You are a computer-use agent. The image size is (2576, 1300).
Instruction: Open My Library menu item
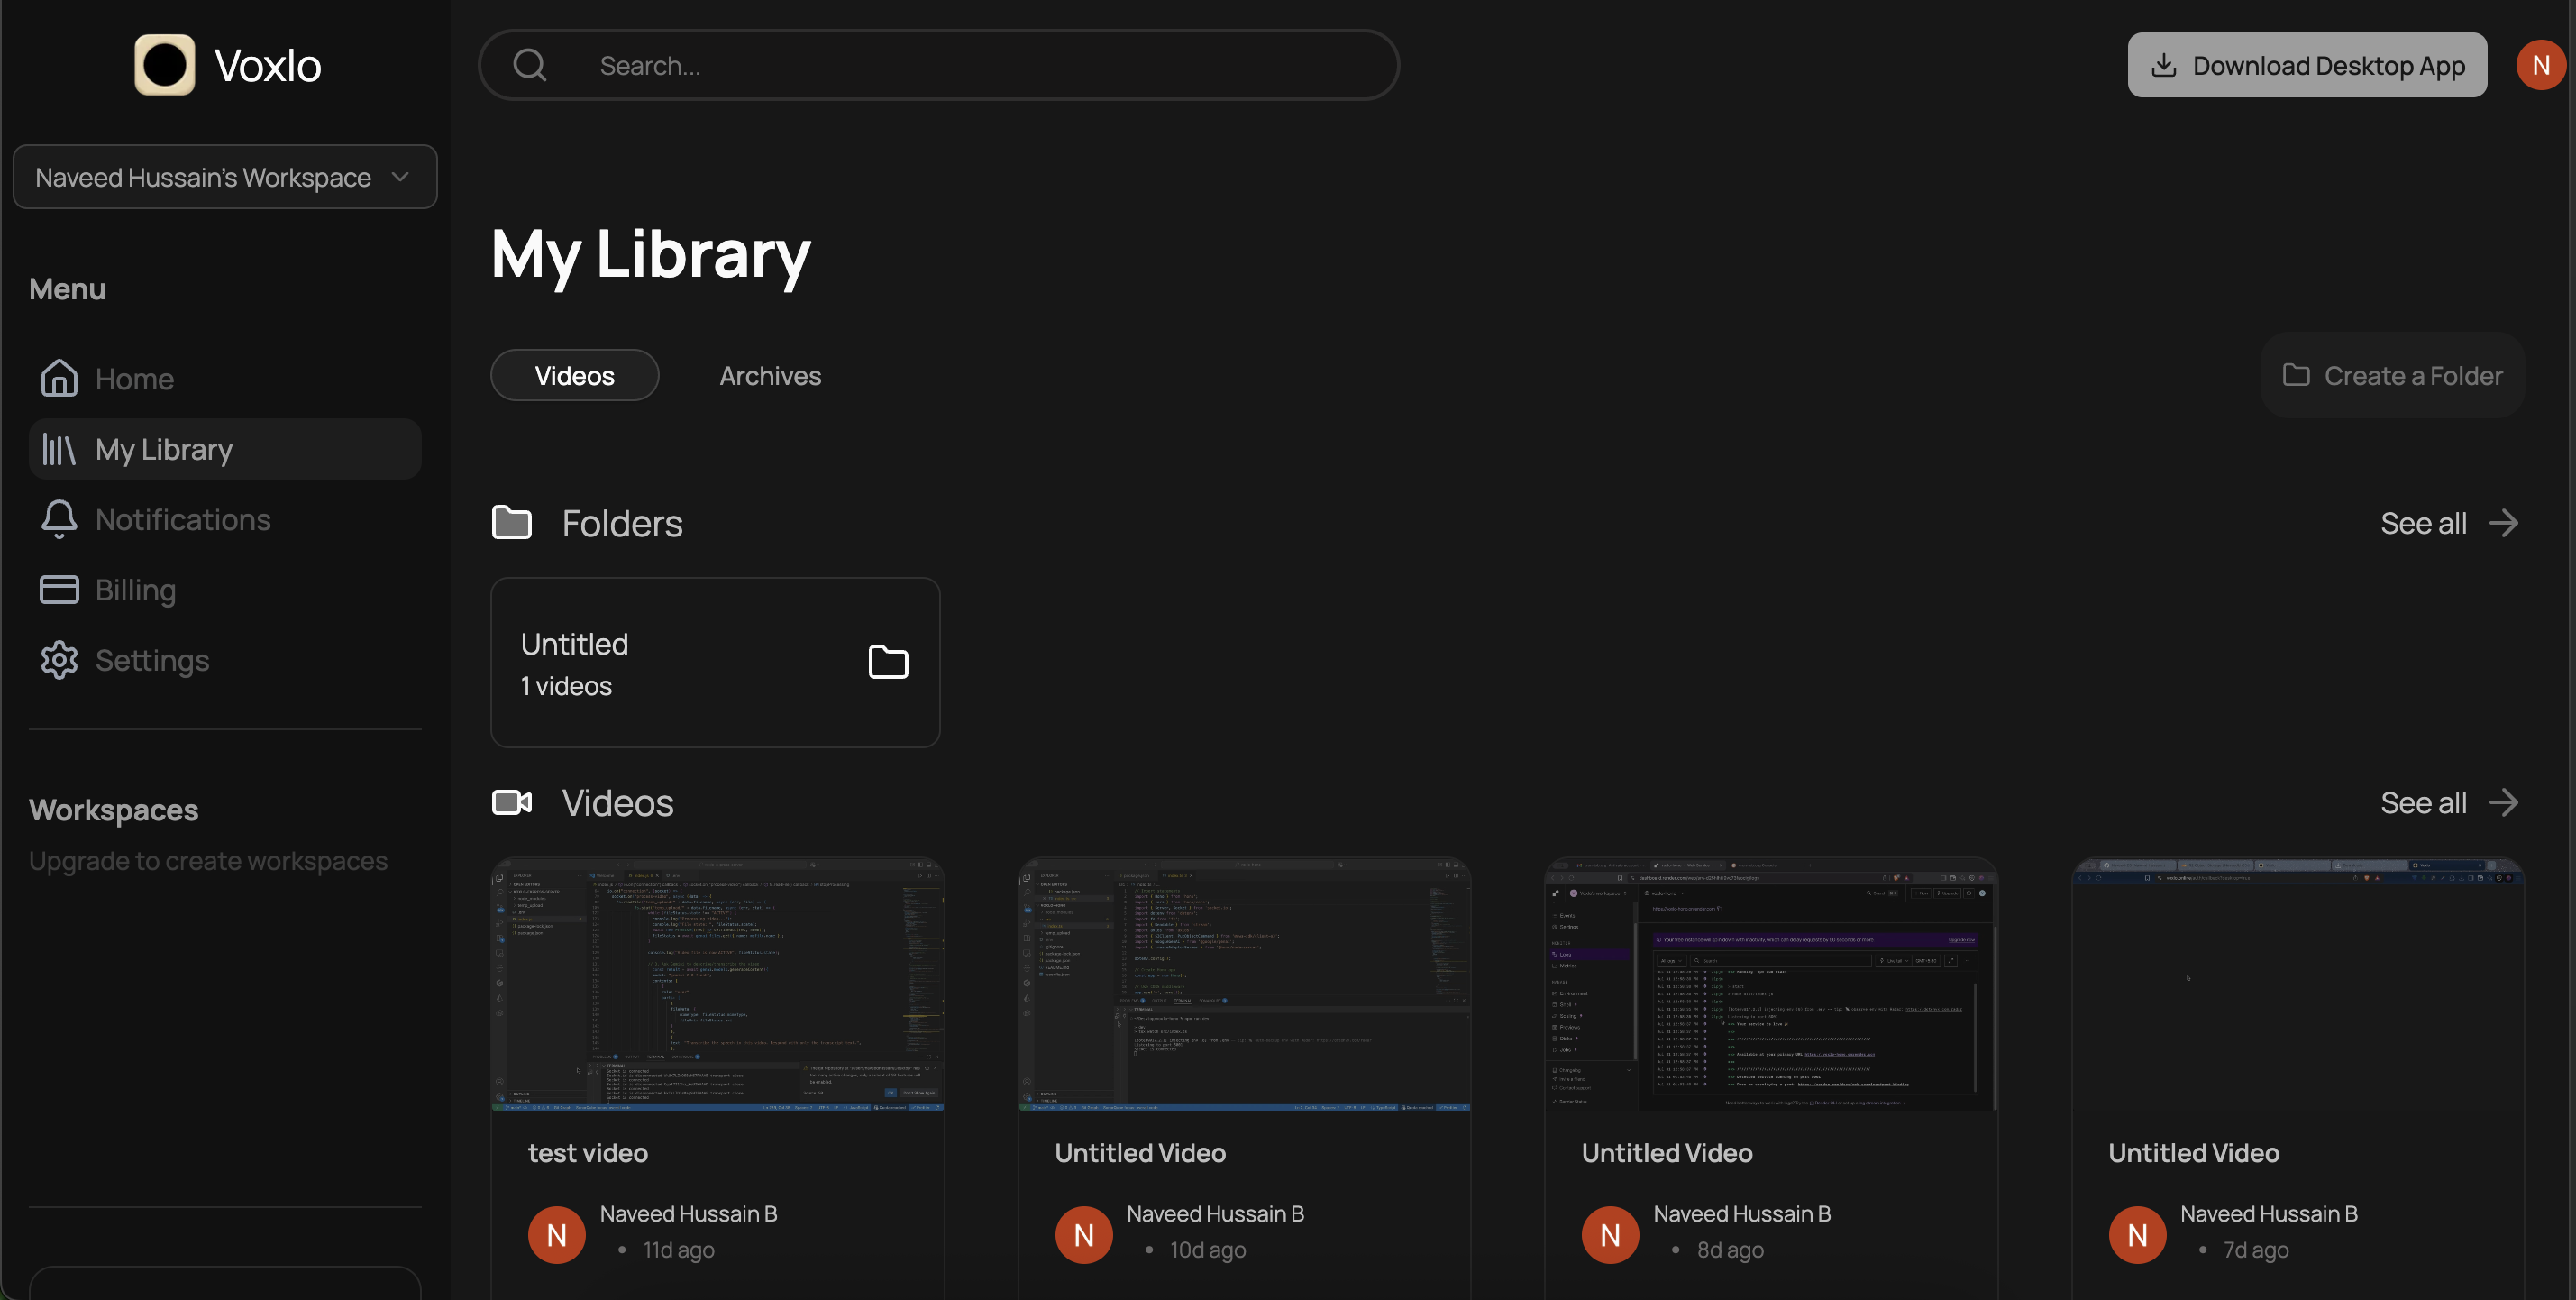225,449
